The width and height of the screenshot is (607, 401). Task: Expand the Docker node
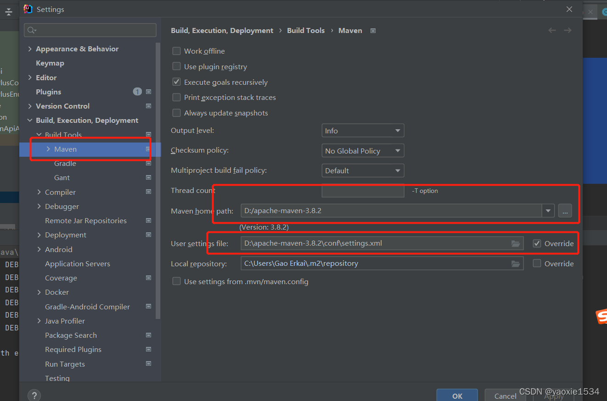(39, 292)
